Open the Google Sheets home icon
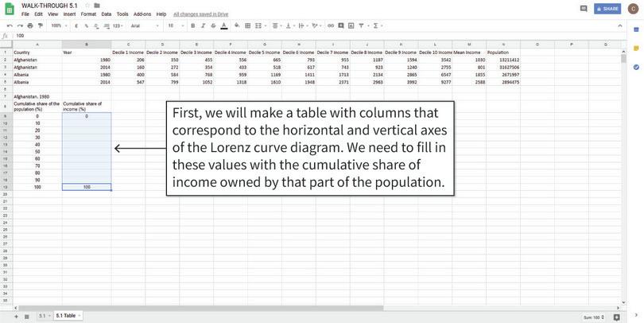 [x=9, y=9]
